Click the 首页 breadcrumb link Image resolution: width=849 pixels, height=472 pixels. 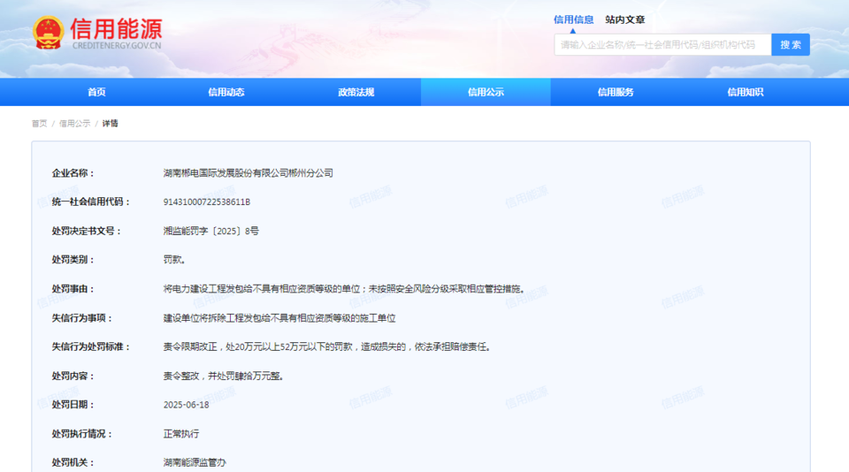[x=39, y=124]
